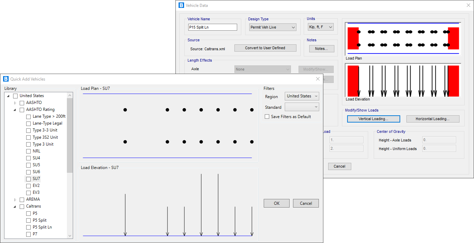Image resolution: width=474 pixels, height=243 pixels.
Task: Tick the P5 Split Ln checkbox
Action: [29, 227]
